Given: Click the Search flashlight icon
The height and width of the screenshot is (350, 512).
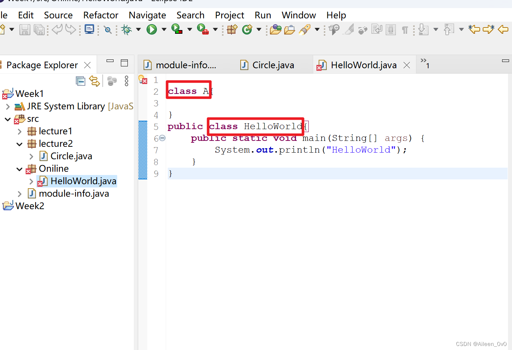Looking at the screenshot, I should tap(305, 29).
